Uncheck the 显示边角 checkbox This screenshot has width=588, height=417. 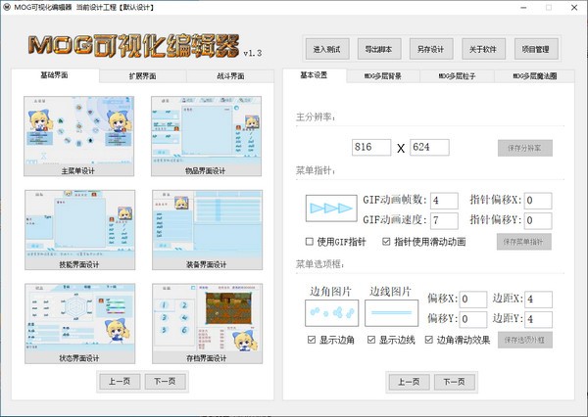tap(311, 340)
